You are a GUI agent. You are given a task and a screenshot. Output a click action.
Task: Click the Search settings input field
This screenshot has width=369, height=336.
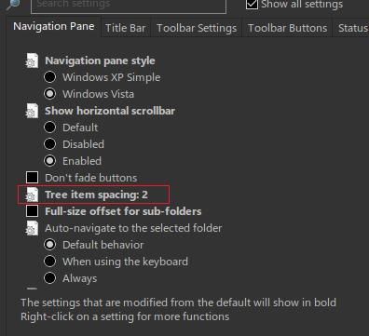tap(129, 5)
